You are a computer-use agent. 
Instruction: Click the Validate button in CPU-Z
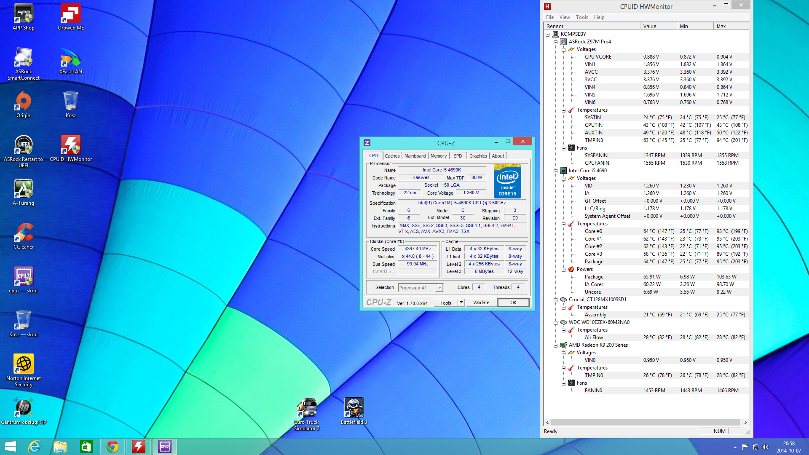click(481, 302)
